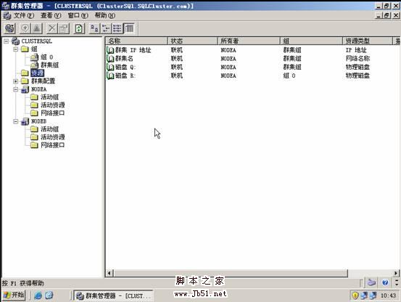Select 活动资源 under NODEA

pos(53,105)
